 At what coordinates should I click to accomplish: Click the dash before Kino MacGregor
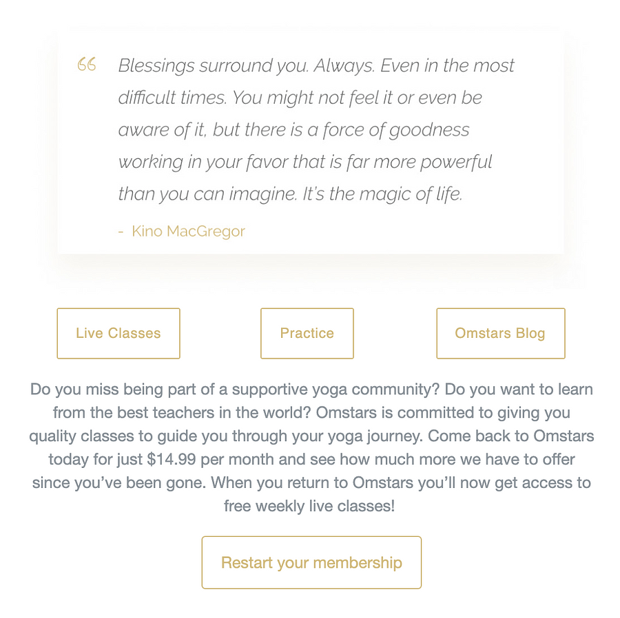pyautogui.click(x=121, y=231)
